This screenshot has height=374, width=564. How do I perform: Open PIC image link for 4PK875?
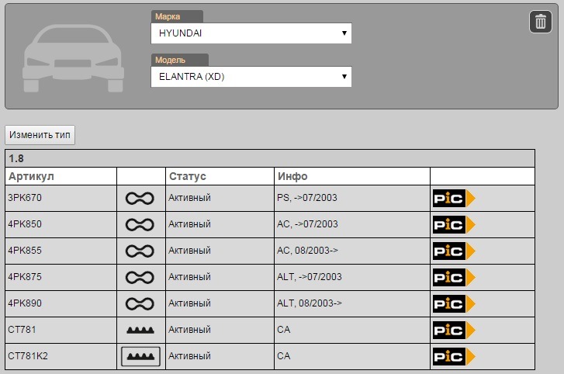(x=454, y=277)
